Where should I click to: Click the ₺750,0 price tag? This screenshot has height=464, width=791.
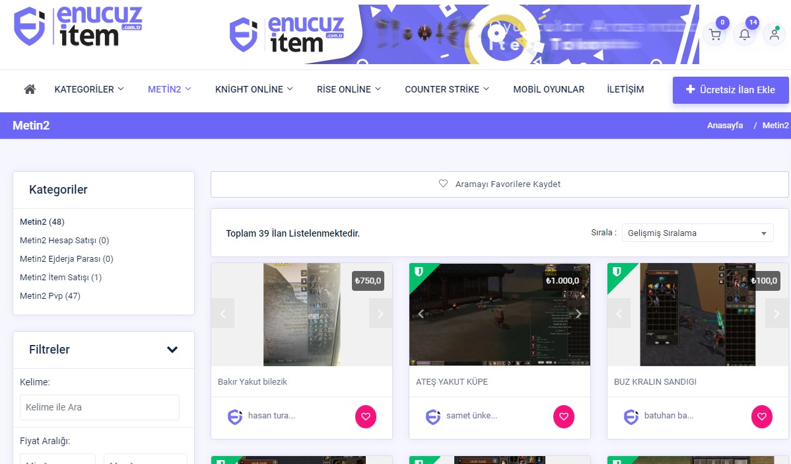click(368, 281)
